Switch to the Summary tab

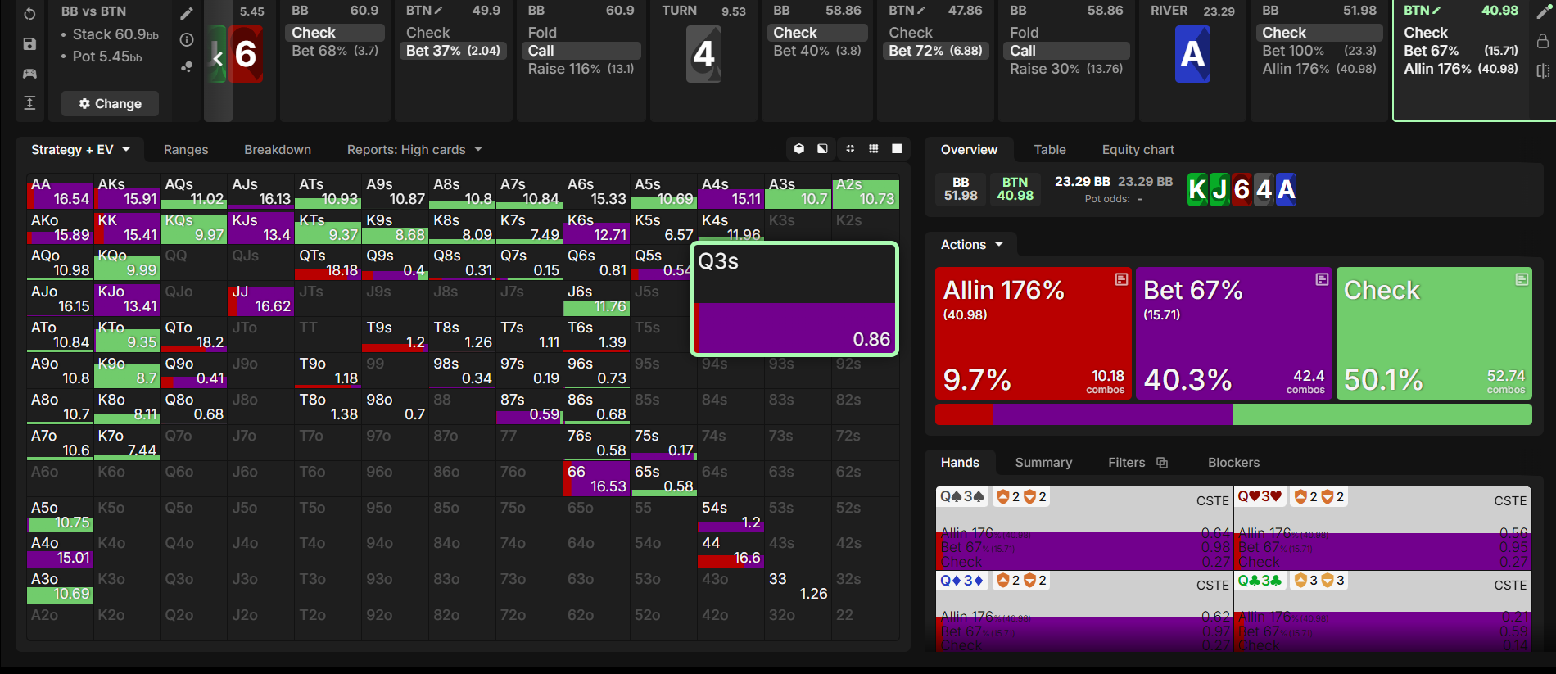(1043, 462)
